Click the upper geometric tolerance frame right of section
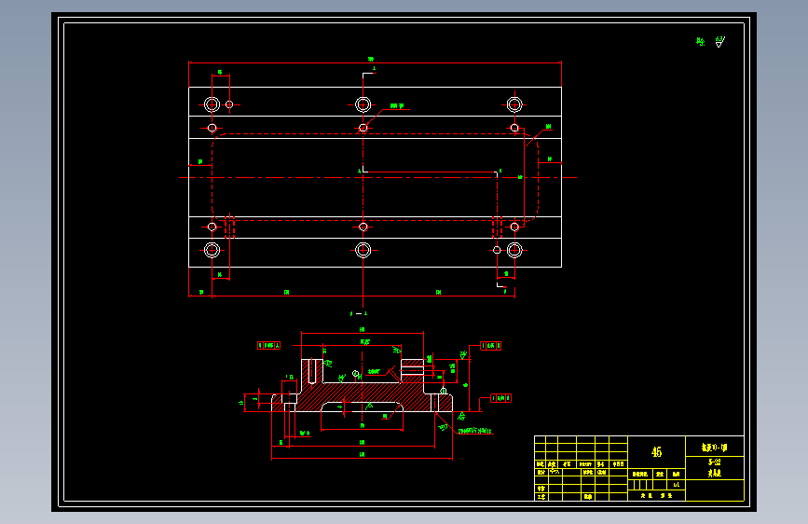Viewport: 808px width, 524px height. (x=490, y=346)
